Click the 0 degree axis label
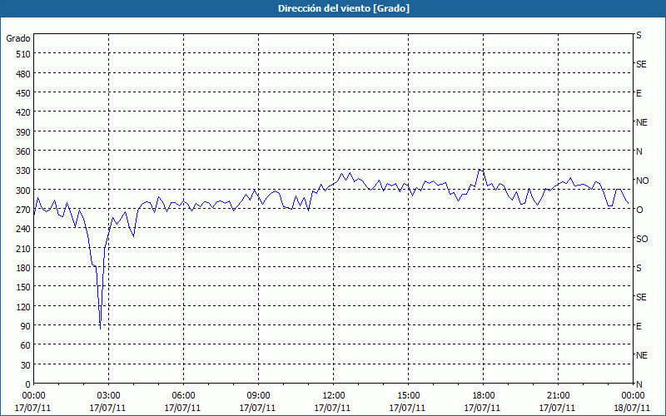 coord(28,384)
